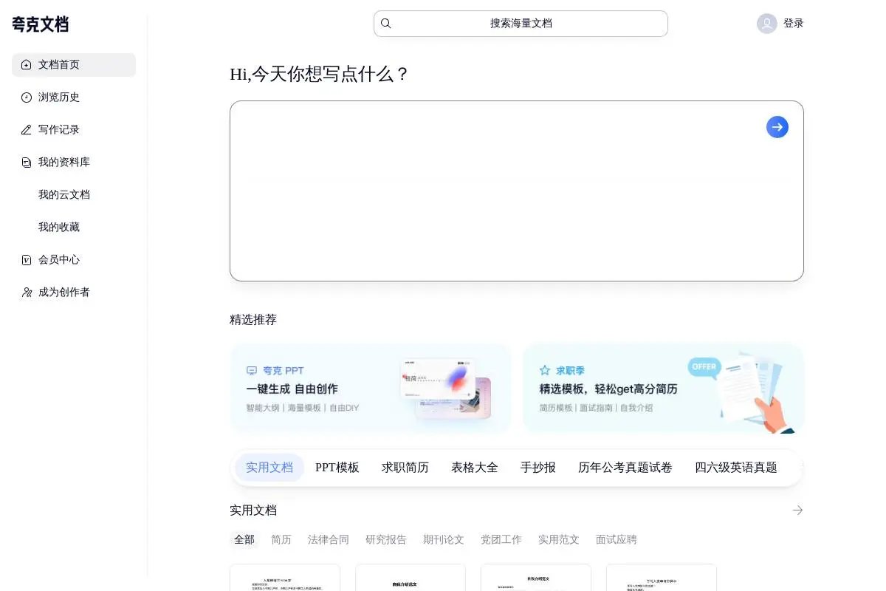Click the 会员中心 VIP icon
Screen dimensions: 886x591
[x=27, y=260]
